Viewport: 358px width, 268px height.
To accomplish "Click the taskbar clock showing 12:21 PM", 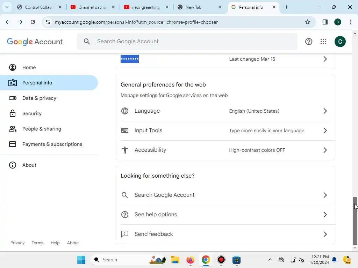I will point(319,260).
